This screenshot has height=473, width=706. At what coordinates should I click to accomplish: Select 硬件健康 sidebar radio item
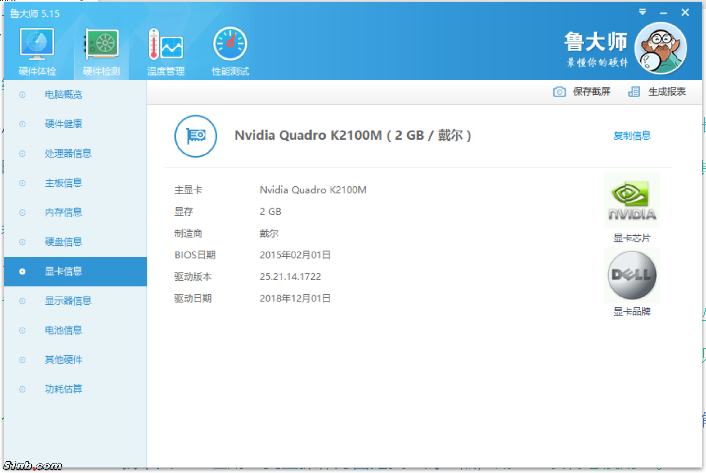point(63,124)
